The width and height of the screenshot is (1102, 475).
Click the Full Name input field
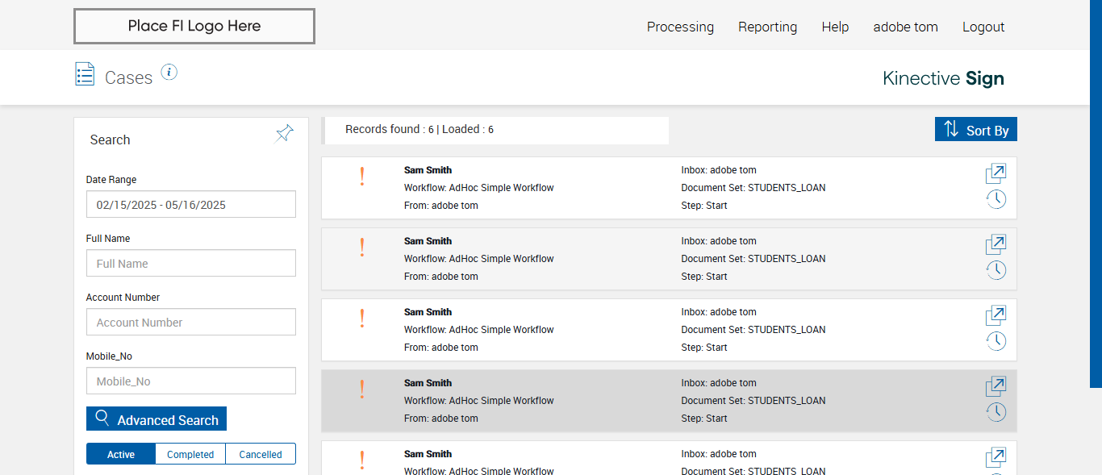[191, 264]
